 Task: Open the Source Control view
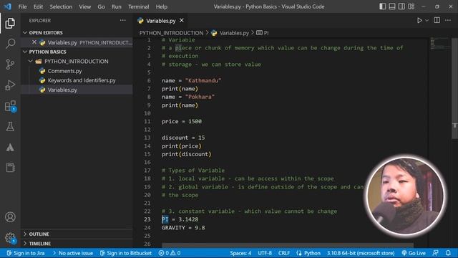10,64
